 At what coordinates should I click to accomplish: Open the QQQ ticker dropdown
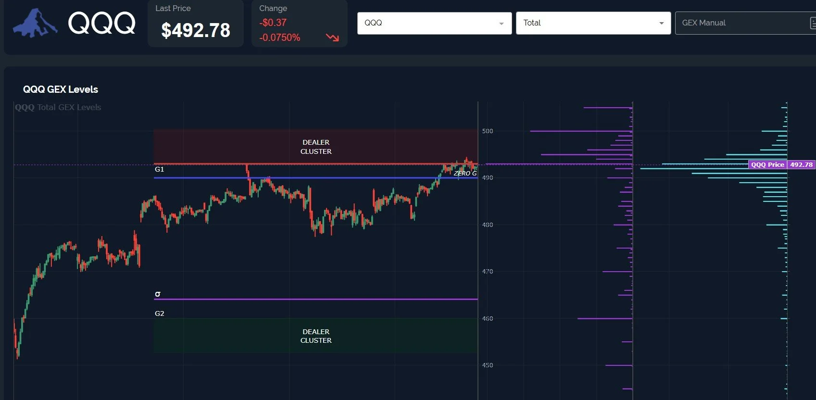click(434, 23)
